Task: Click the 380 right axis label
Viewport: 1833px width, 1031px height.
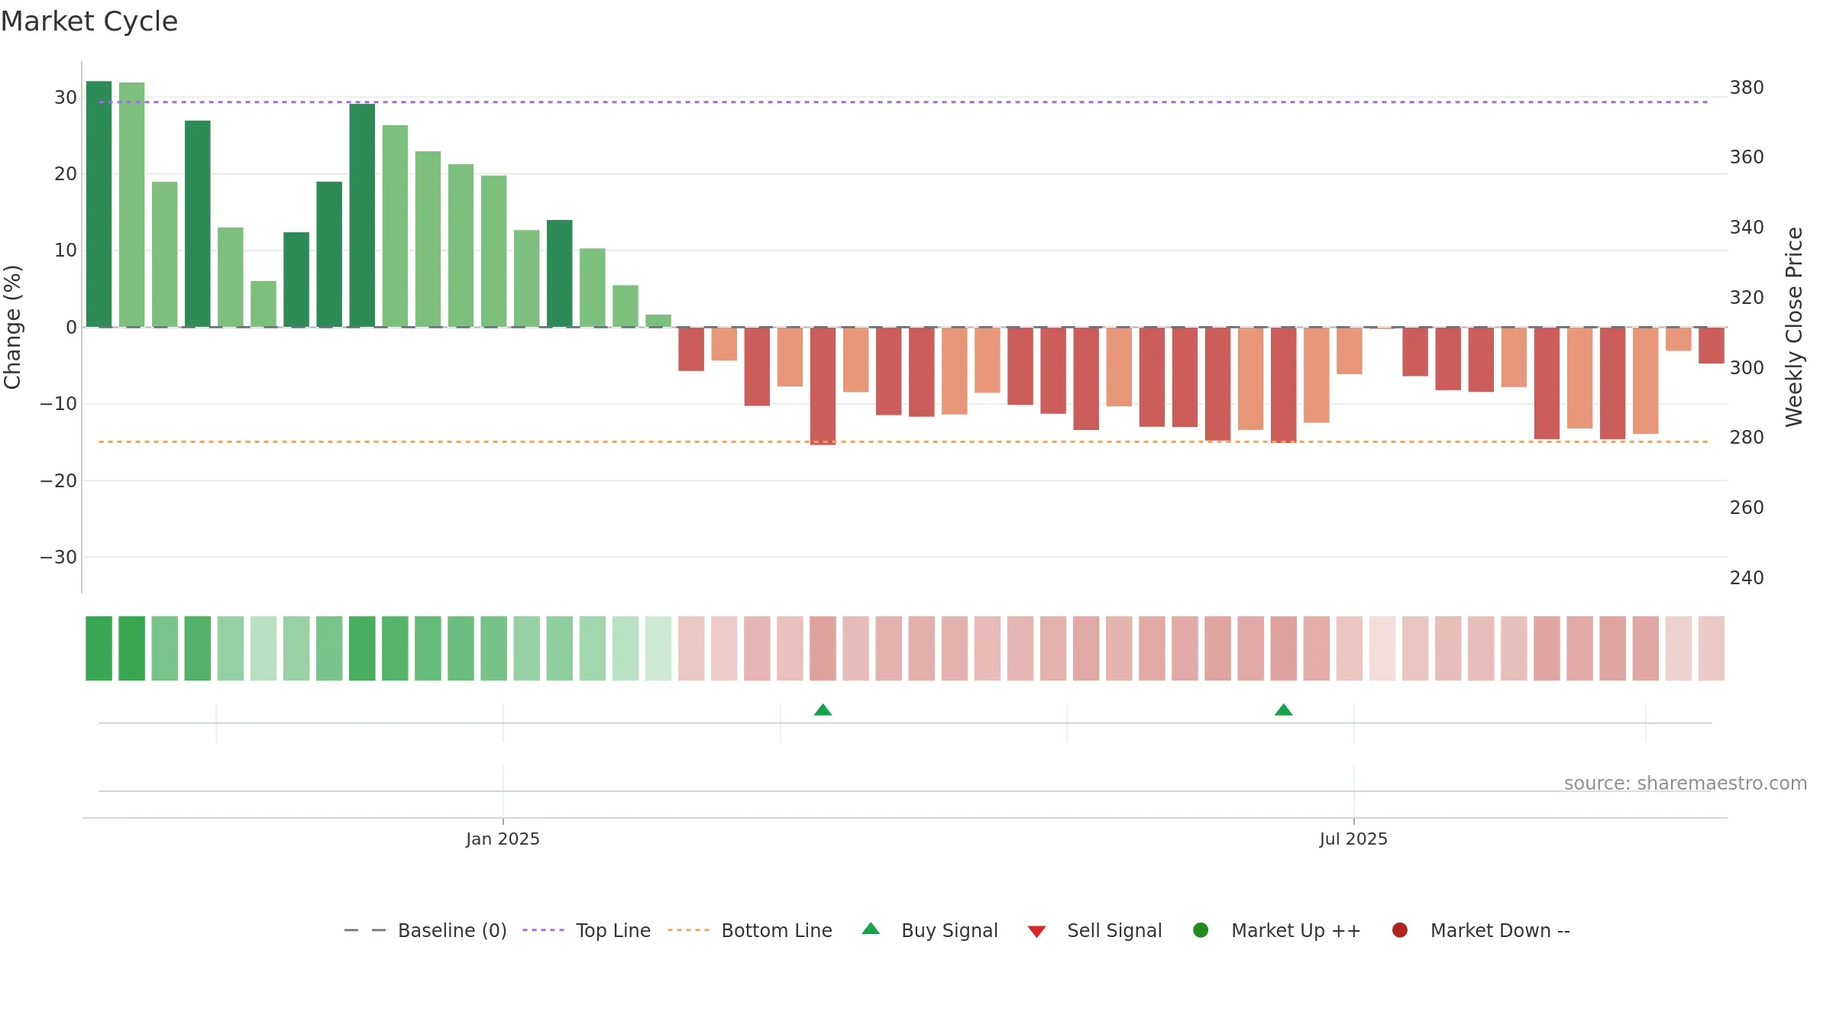Action: 1747,88
